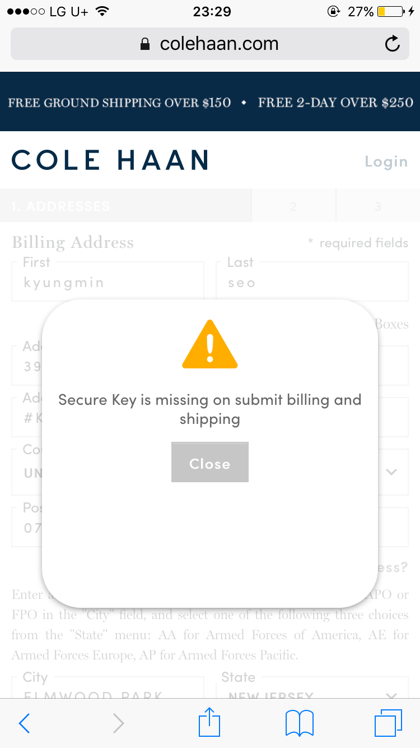
Task: Tap the Login link
Action: [x=386, y=161]
